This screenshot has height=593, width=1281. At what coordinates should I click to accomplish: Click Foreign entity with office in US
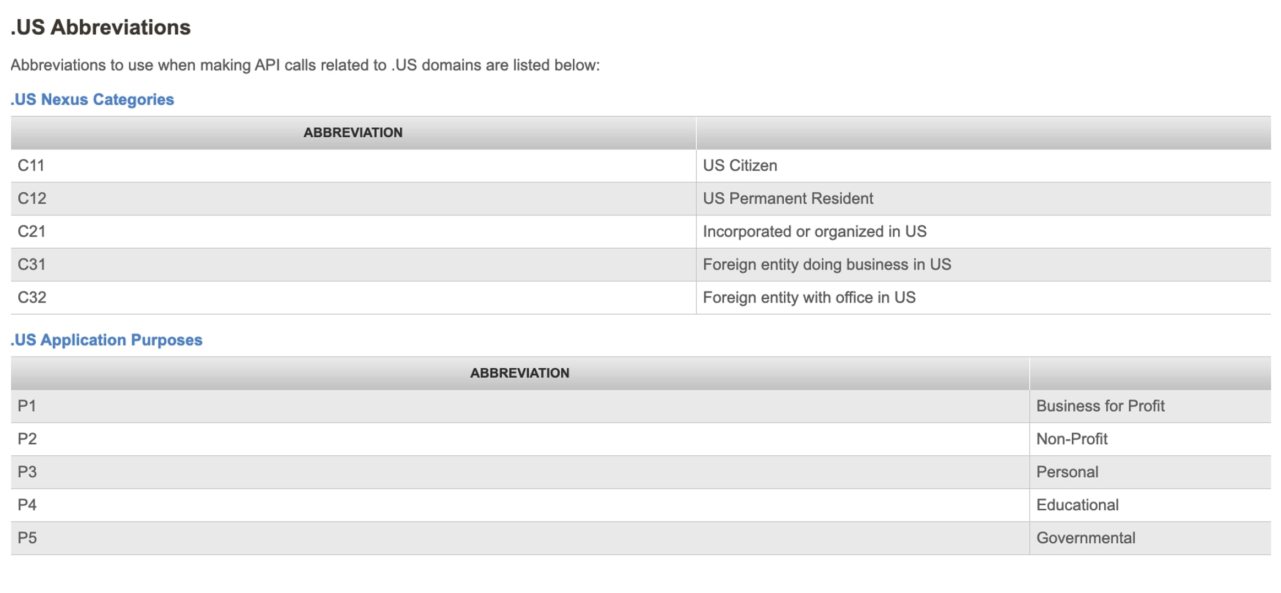coord(808,298)
